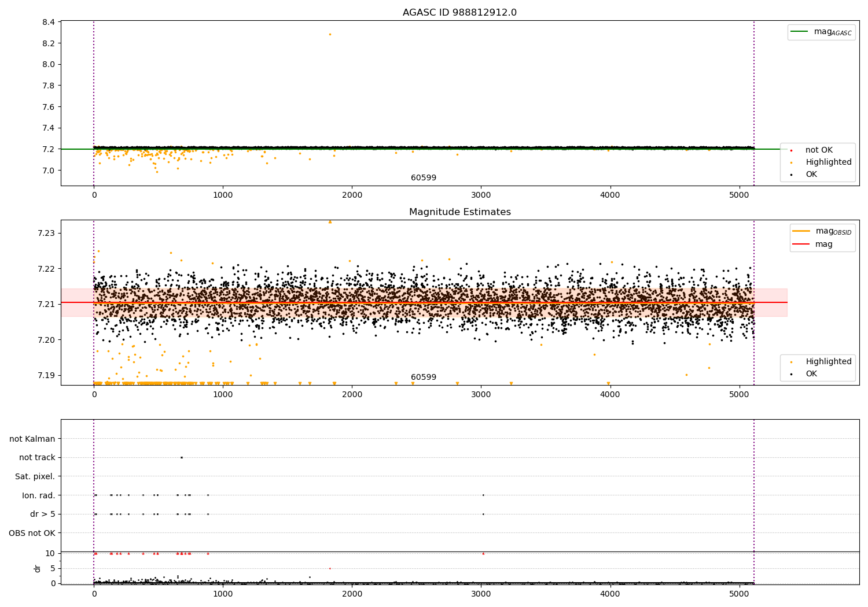Screen dimensions: 868x607
Task: Select the 'OK' legend entry in the top plot
Action: coord(811,175)
